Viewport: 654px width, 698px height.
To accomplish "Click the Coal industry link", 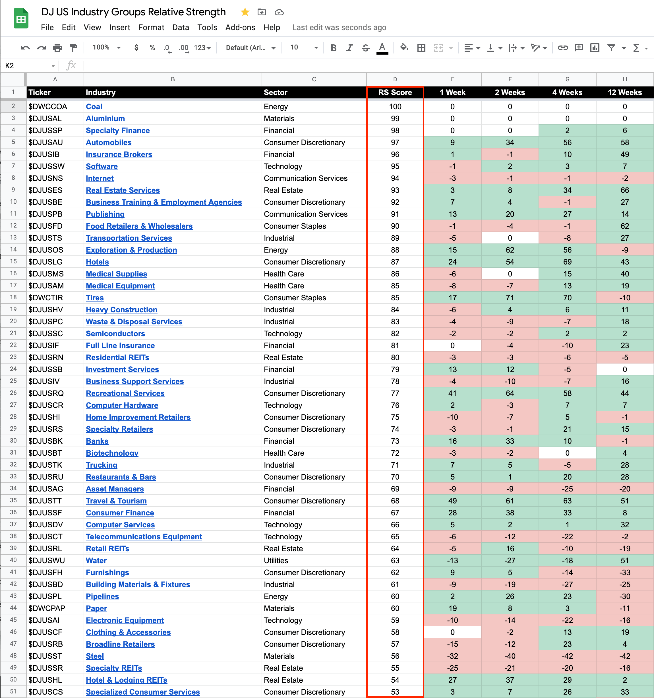I will tap(94, 107).
